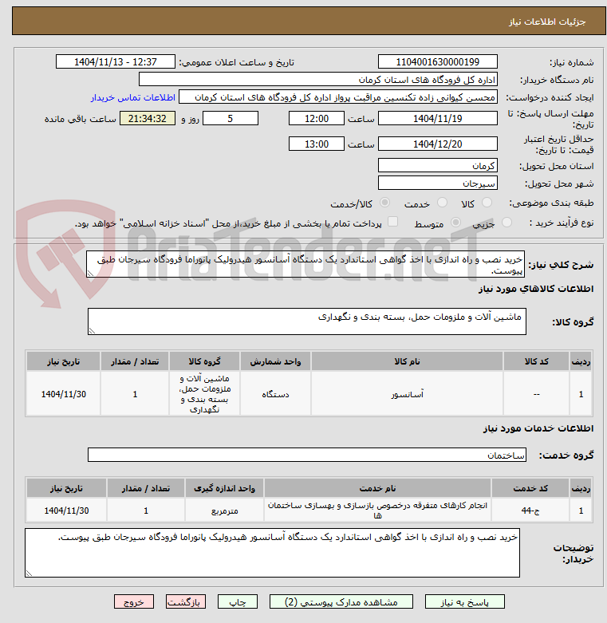607x623 pixels.
Task: Click the 12:00 deadline hour field
Action: 316,118
